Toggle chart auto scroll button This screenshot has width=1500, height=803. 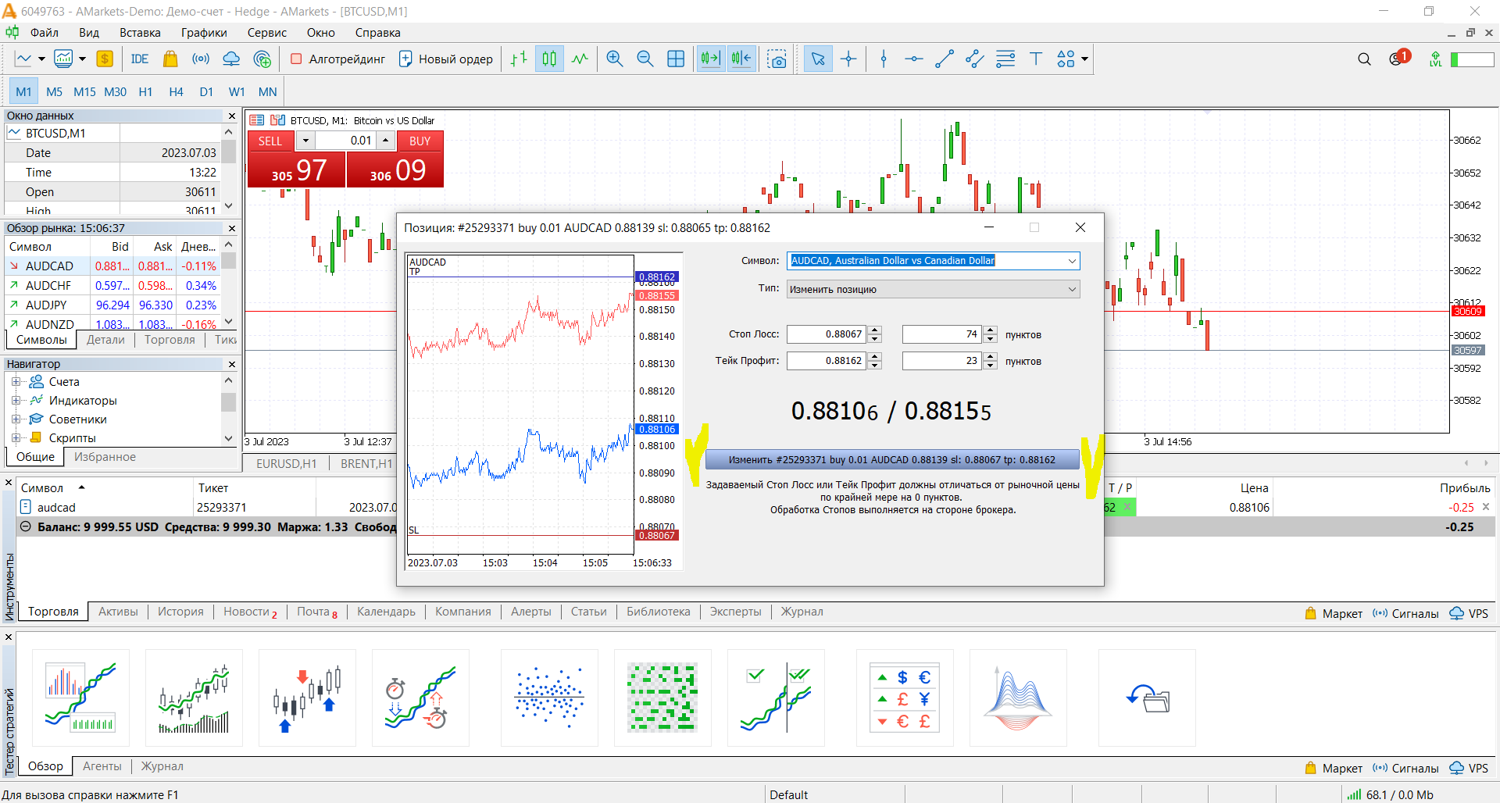[x=710, y=59]
